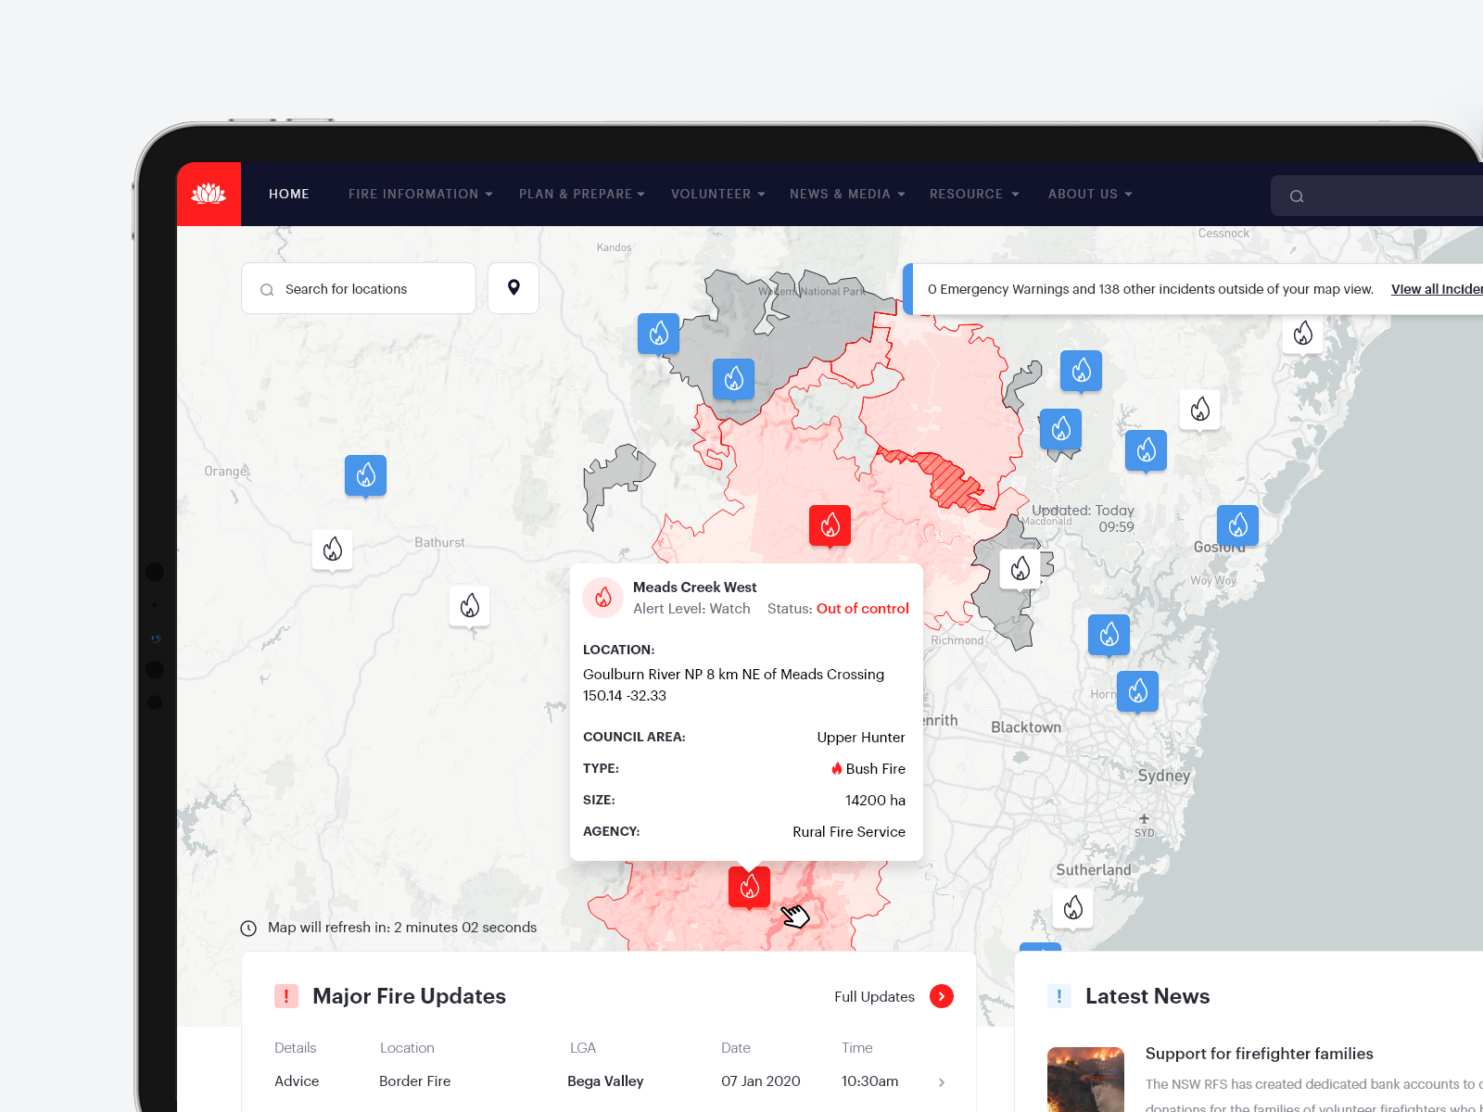Viewport: 1483px width, 1112px height.
Task: Expand the Border Fire row chevron
Action: click(942, 1081)
